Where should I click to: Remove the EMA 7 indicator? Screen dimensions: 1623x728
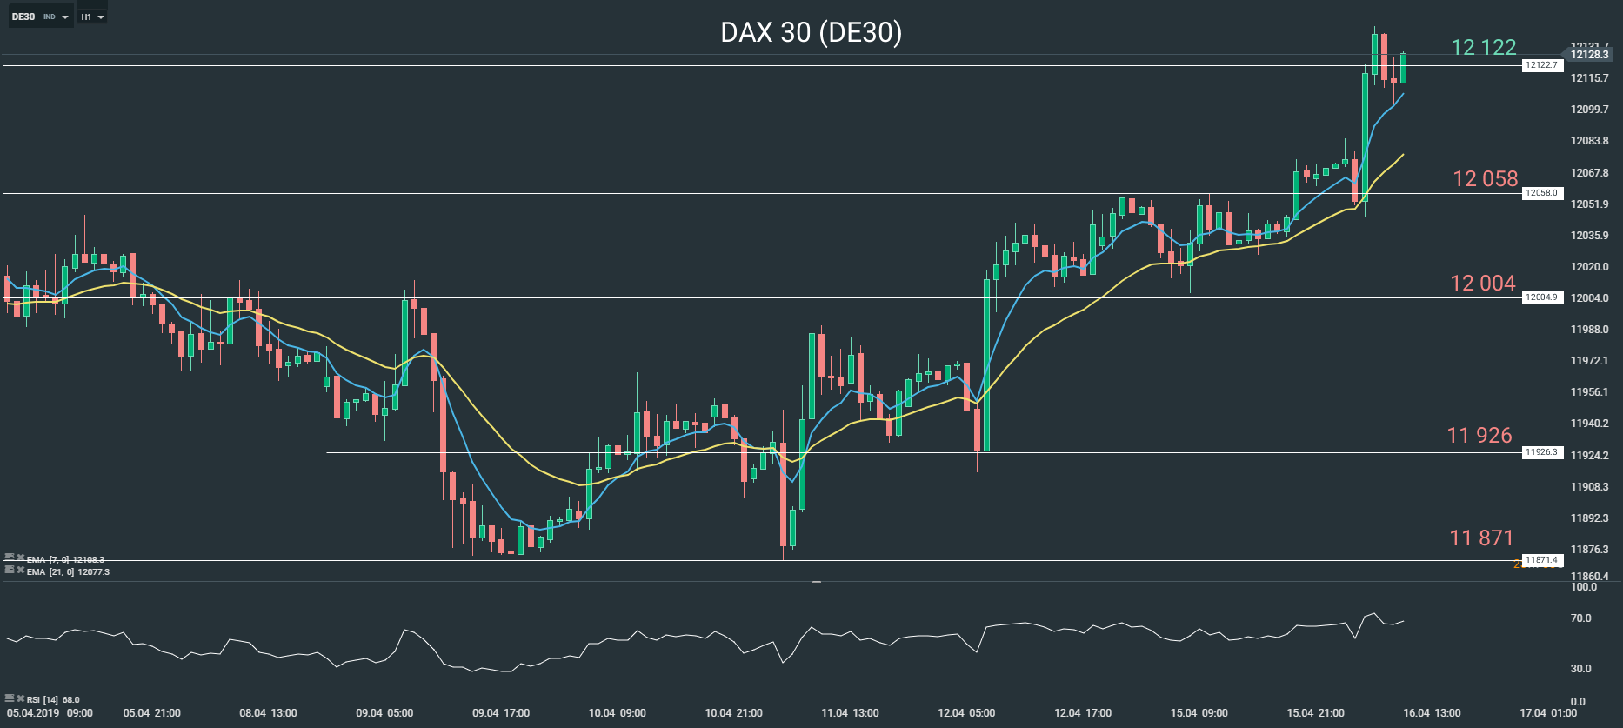(x=20, y=558)
